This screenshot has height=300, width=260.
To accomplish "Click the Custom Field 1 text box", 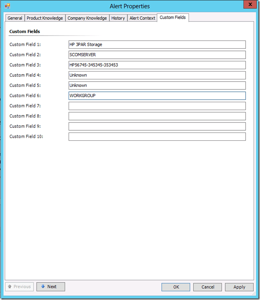I will click(157, 45).
